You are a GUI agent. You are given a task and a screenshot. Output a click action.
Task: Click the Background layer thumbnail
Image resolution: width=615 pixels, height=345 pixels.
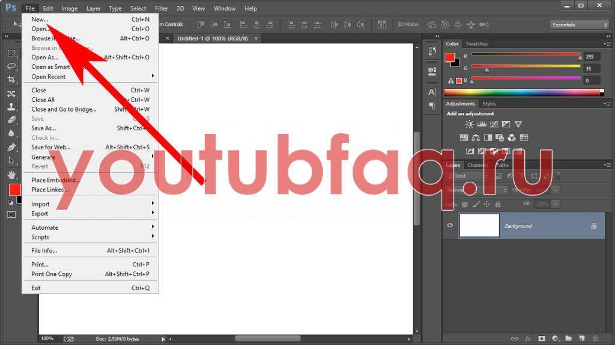pyautogui.click(x=479, y=226)
